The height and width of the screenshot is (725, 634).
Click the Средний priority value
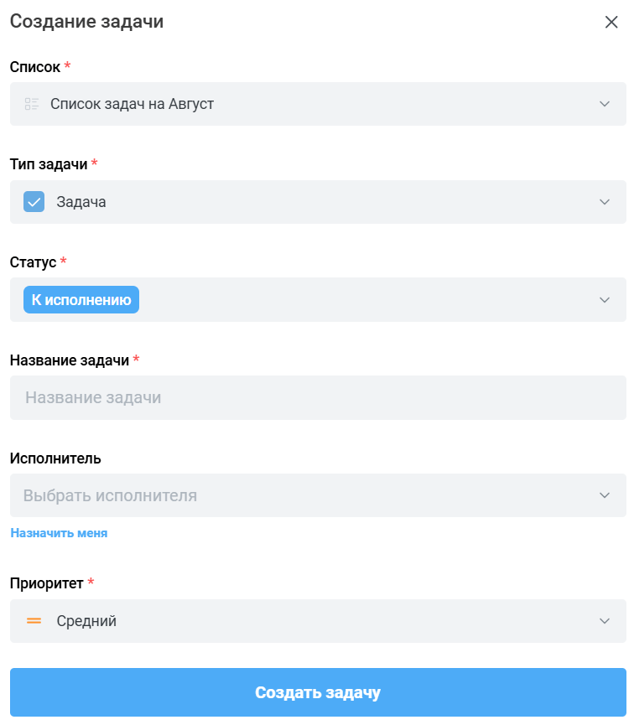coord(86,621)
